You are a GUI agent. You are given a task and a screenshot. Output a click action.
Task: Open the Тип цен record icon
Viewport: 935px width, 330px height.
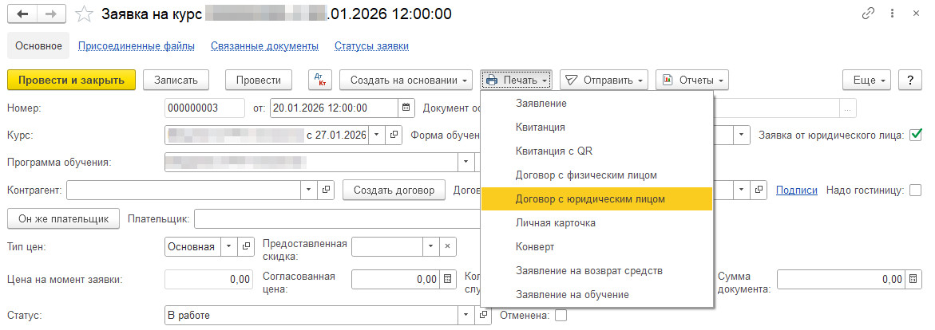[247, 247]
